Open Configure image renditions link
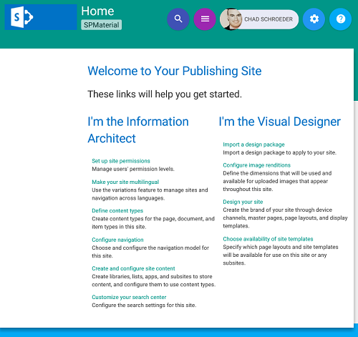This screenshot has width=358, height=337. click(x=256, y=165)
